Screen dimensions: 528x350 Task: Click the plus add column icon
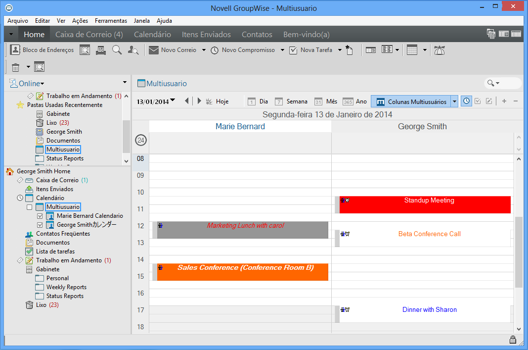(x=504, y=101)
